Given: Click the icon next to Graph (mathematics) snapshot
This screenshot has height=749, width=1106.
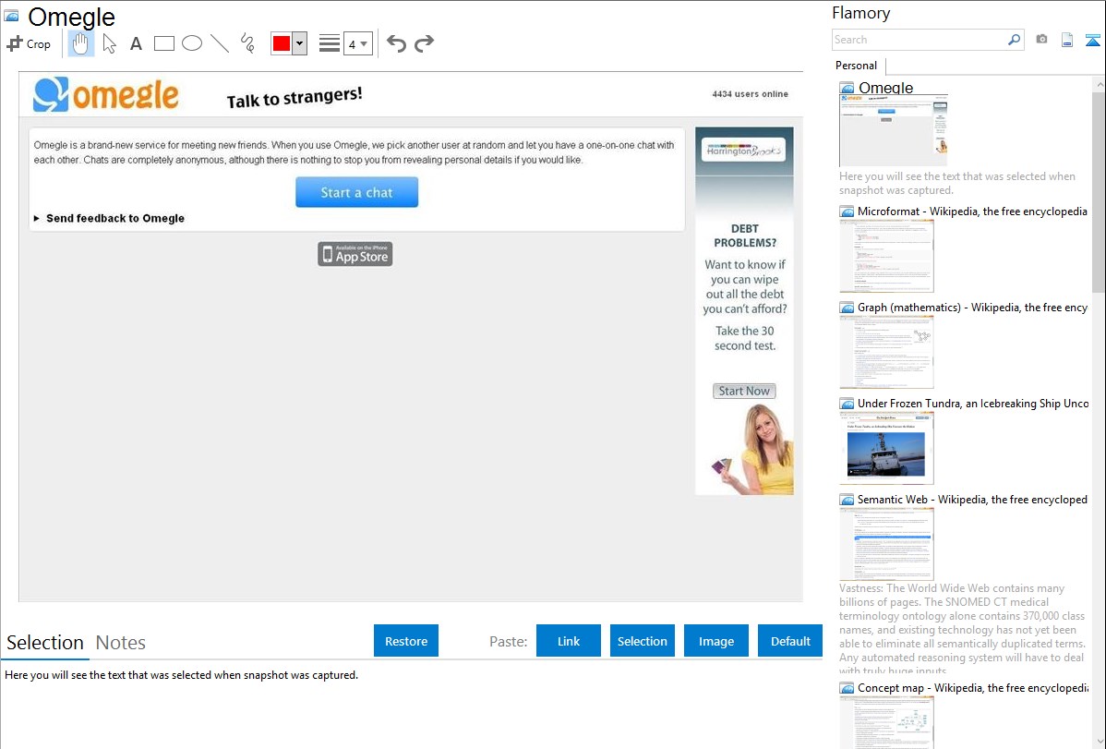Looking at the screenshot, I should pos(848,308).
